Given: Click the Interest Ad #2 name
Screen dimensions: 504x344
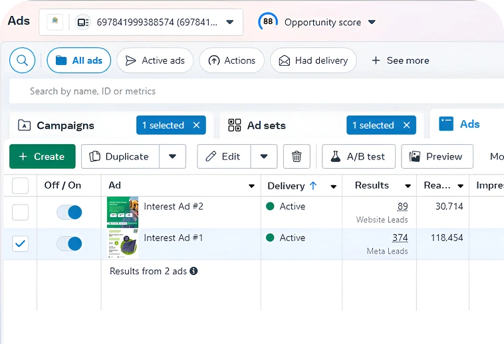Looking at the screenshot, I should [174, 207].
